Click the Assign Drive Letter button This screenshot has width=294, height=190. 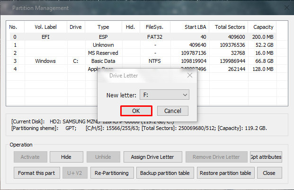pos(152,157)
